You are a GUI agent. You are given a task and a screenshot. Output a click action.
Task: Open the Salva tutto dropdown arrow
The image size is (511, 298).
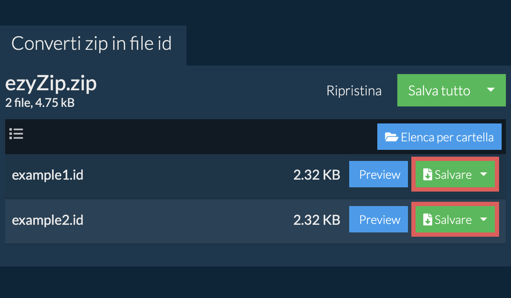click(491, 90)
